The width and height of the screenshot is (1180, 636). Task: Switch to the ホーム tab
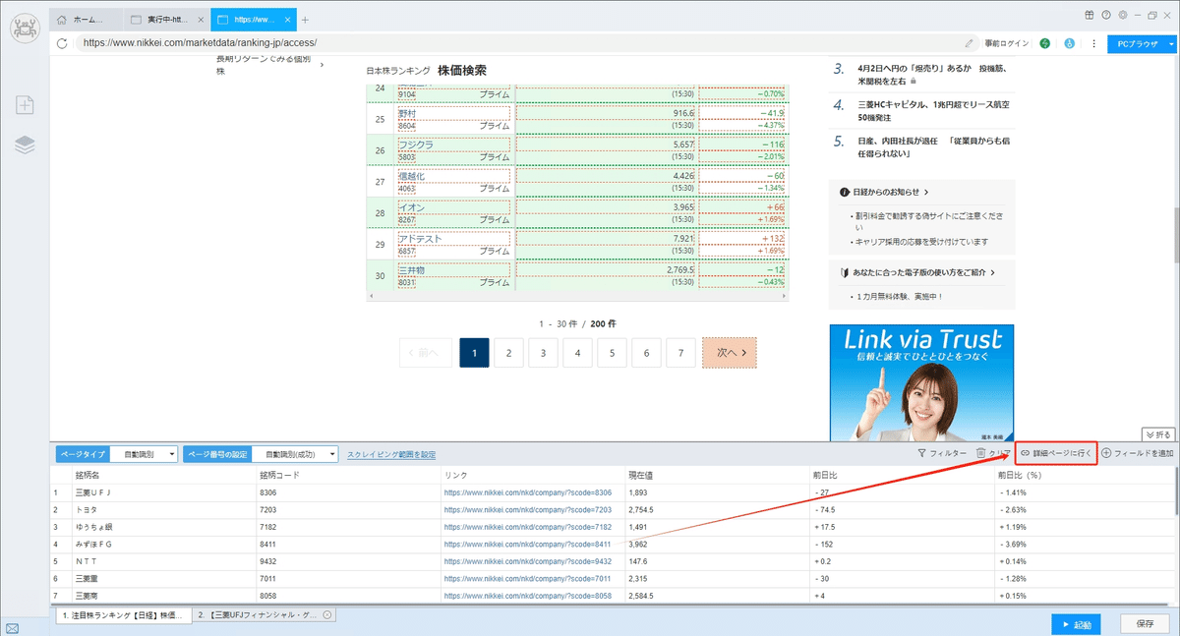tap(87, 20)
